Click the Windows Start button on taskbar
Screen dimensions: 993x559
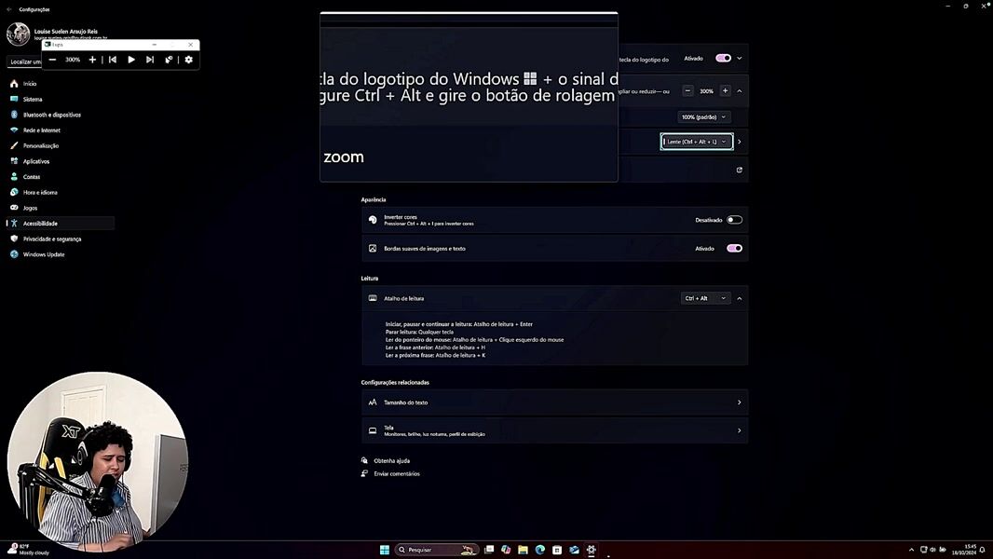pyautogui.click(x=384, y=550)
